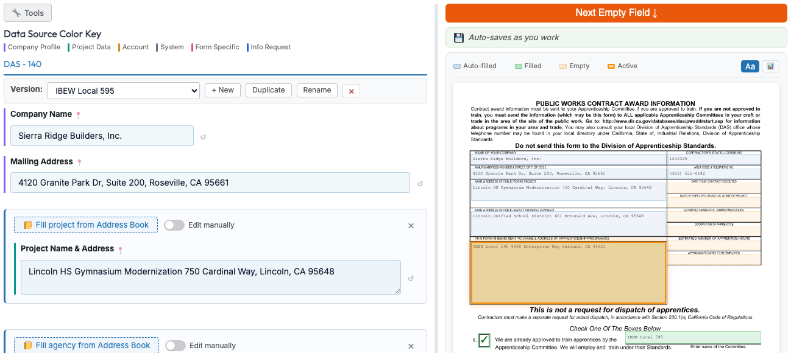Click PDF public works project address field
791x353 pixels.
(x=569, y=192)
